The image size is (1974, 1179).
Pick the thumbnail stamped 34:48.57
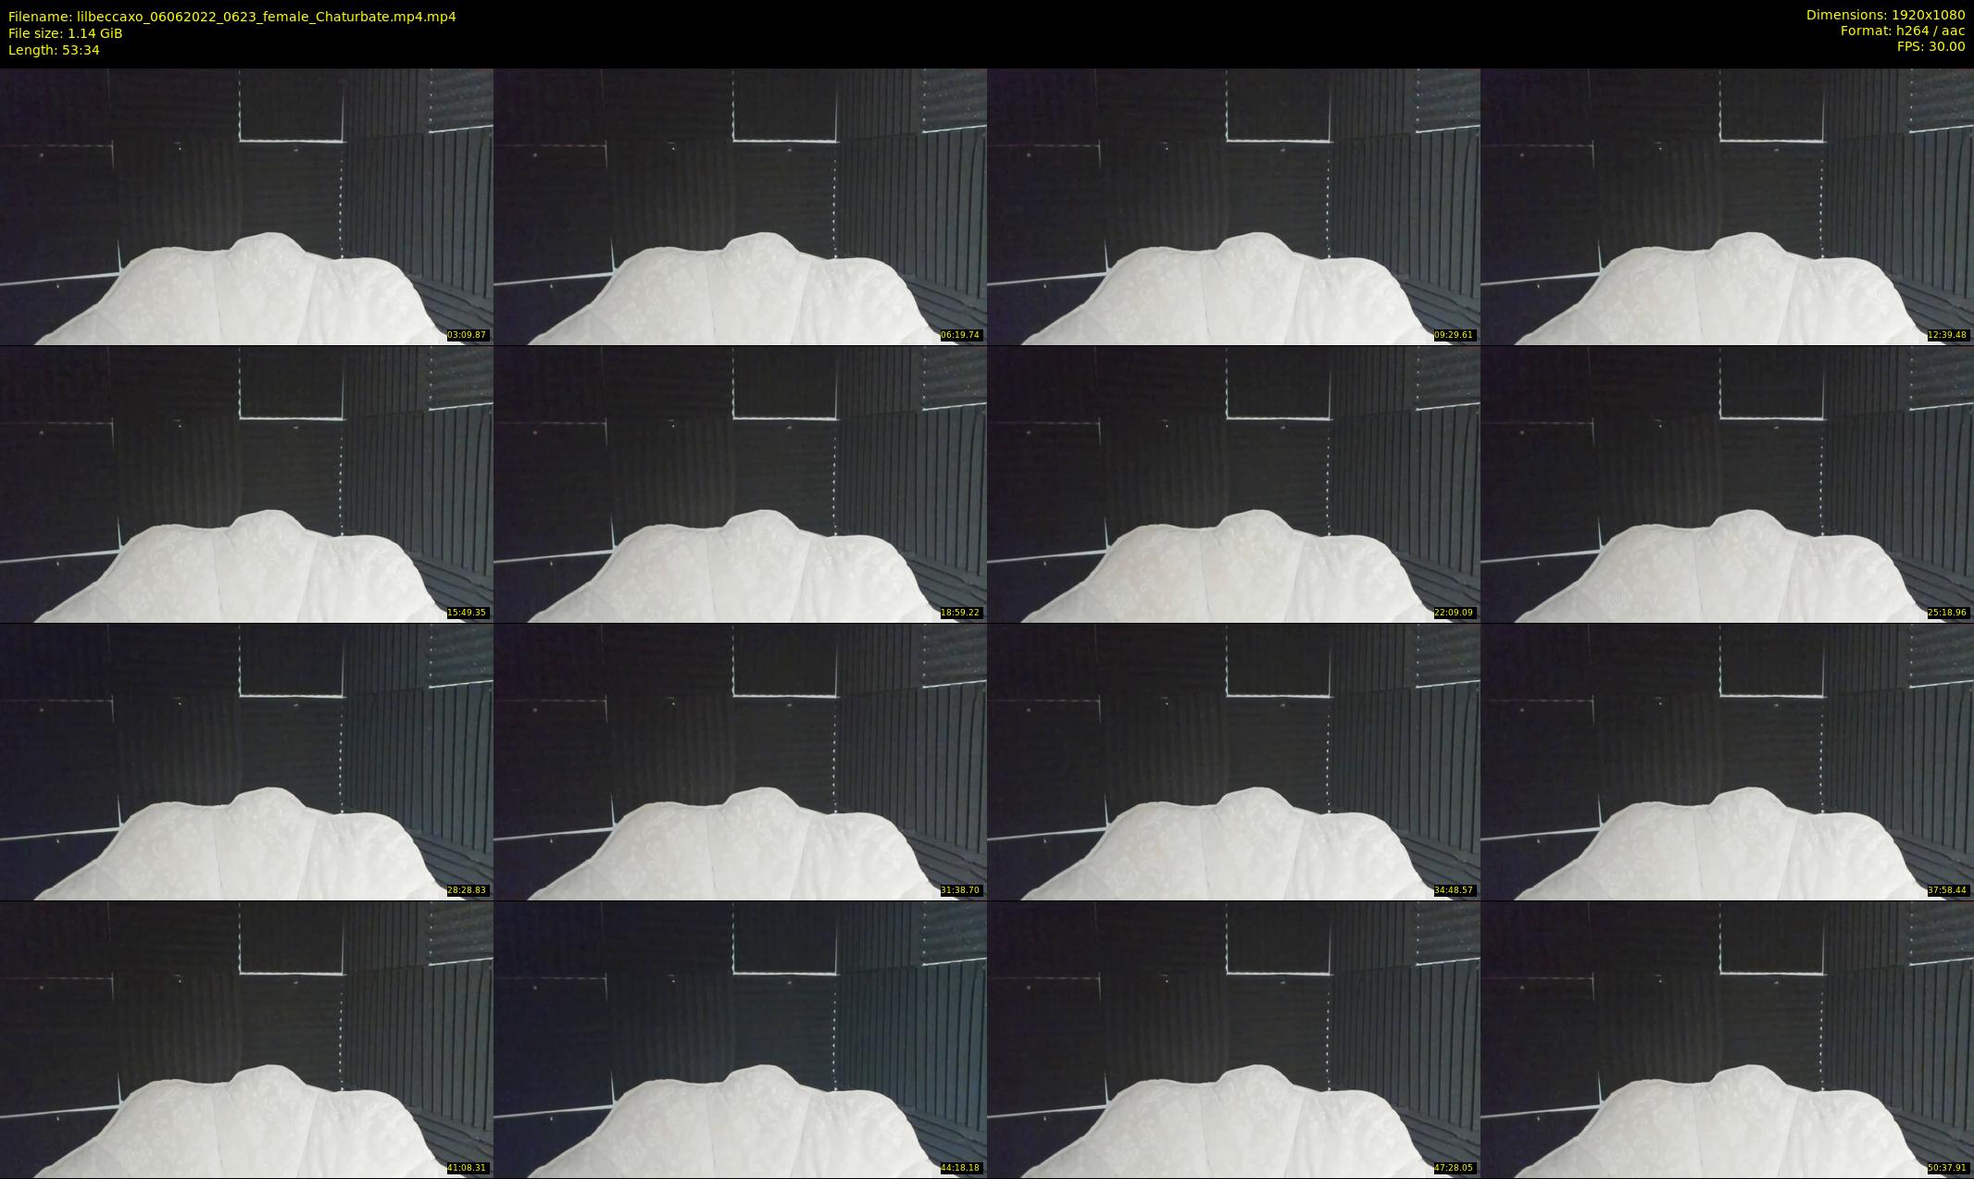click(x=1233, y=762)
